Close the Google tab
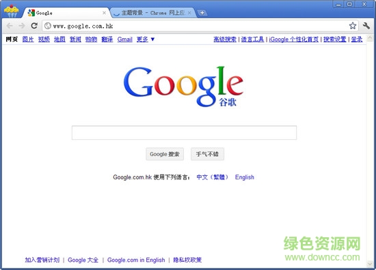The width and height of the screenshot is (376, 270). click(x=104, y=13)
